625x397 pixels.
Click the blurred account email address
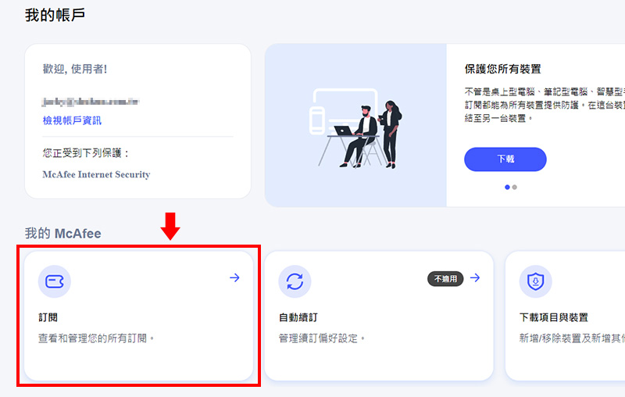pos(91,102)
